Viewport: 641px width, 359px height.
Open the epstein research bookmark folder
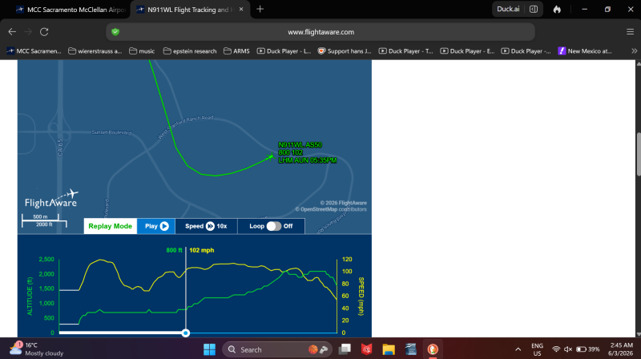point(190,51)
